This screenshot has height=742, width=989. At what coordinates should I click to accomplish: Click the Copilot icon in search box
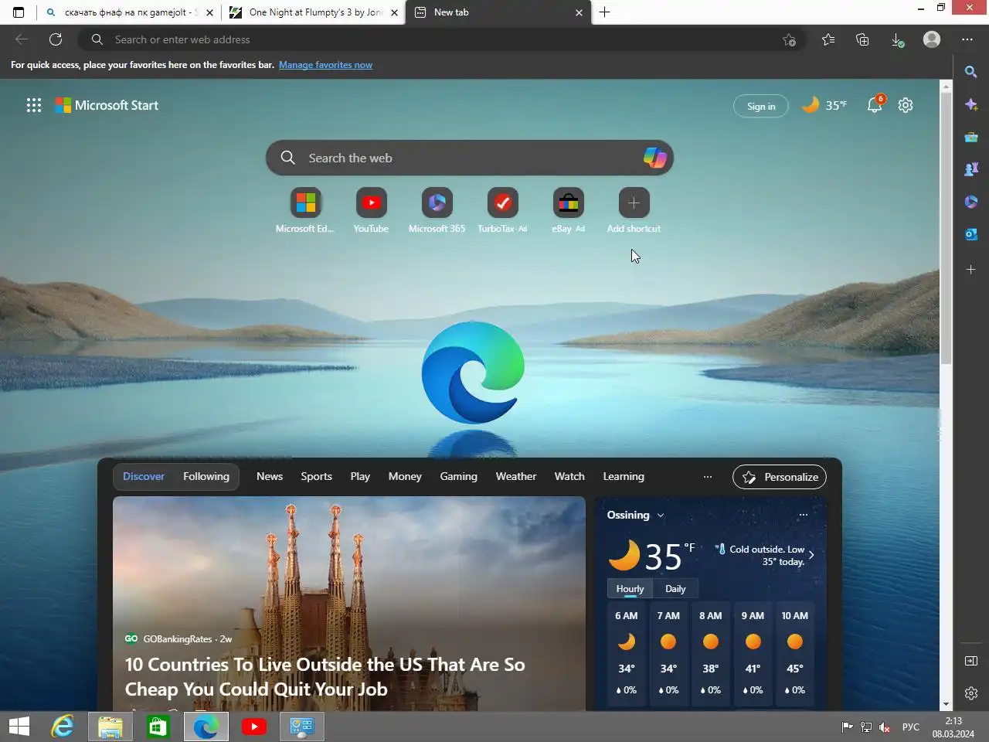pyautogui.click(x=654, y=158)
